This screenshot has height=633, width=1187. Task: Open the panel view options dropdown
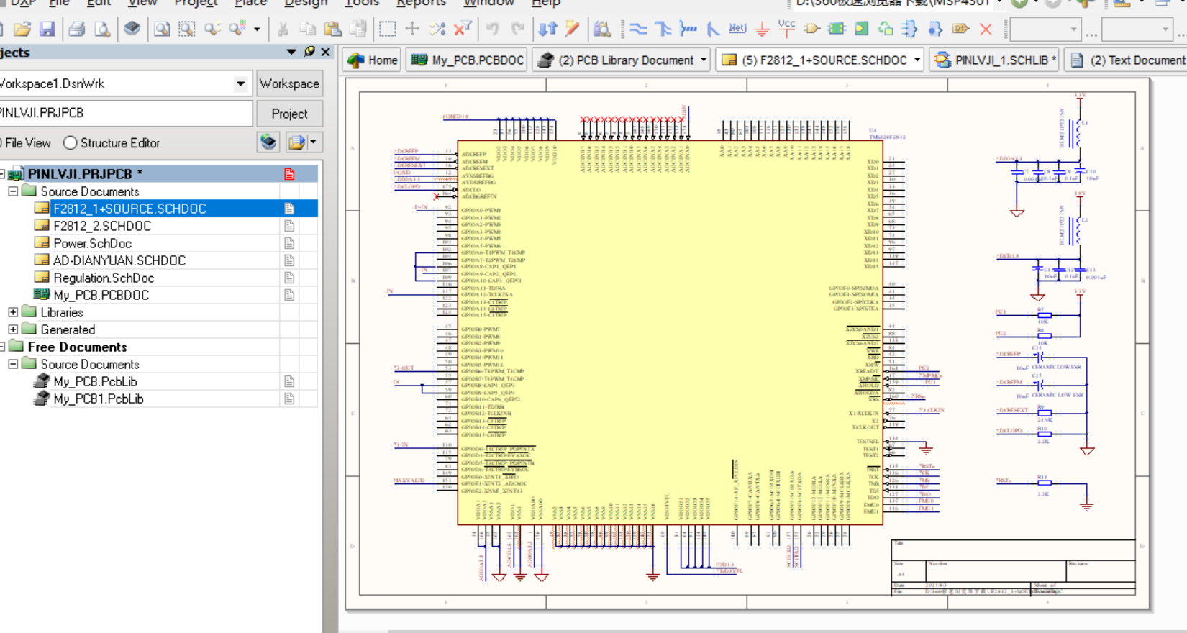[313, 142]
